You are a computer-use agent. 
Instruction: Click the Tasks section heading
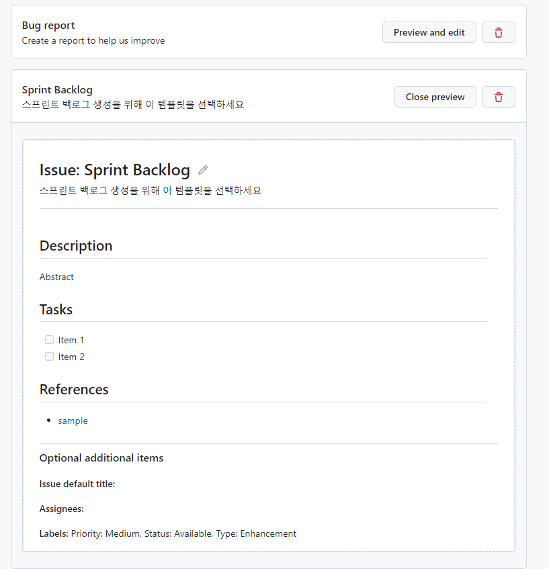(x=56, y=310)
